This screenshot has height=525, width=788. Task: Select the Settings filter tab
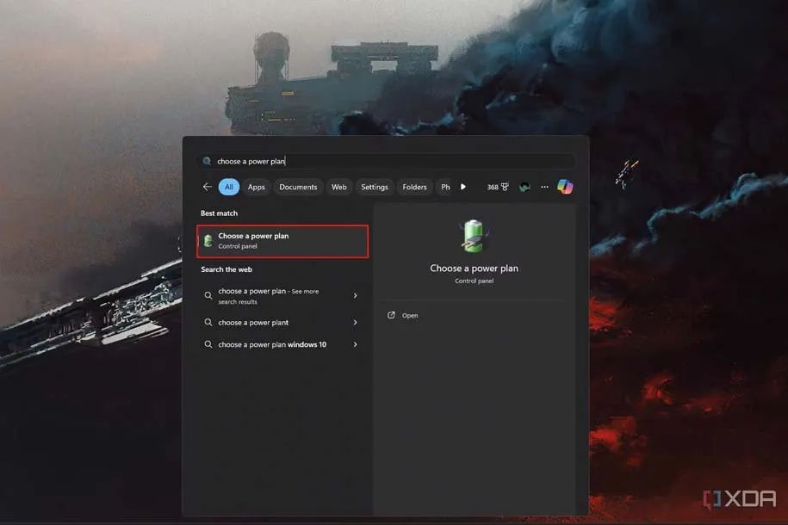pos(375,187)
